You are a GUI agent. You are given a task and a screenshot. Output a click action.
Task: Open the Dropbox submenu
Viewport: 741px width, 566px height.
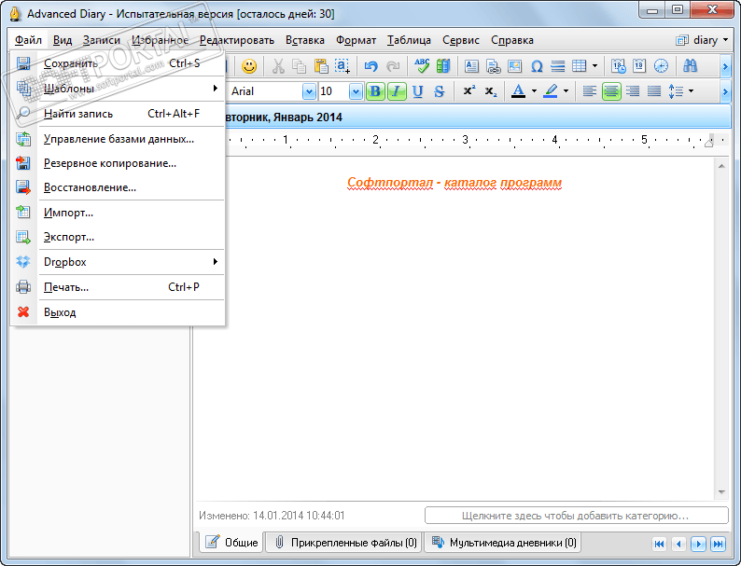tap(117, 261)
